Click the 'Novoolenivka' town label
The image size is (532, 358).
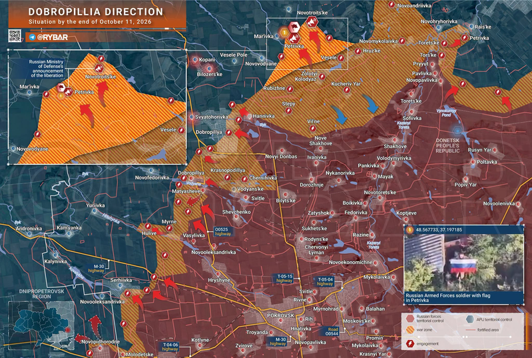point(499,203)
